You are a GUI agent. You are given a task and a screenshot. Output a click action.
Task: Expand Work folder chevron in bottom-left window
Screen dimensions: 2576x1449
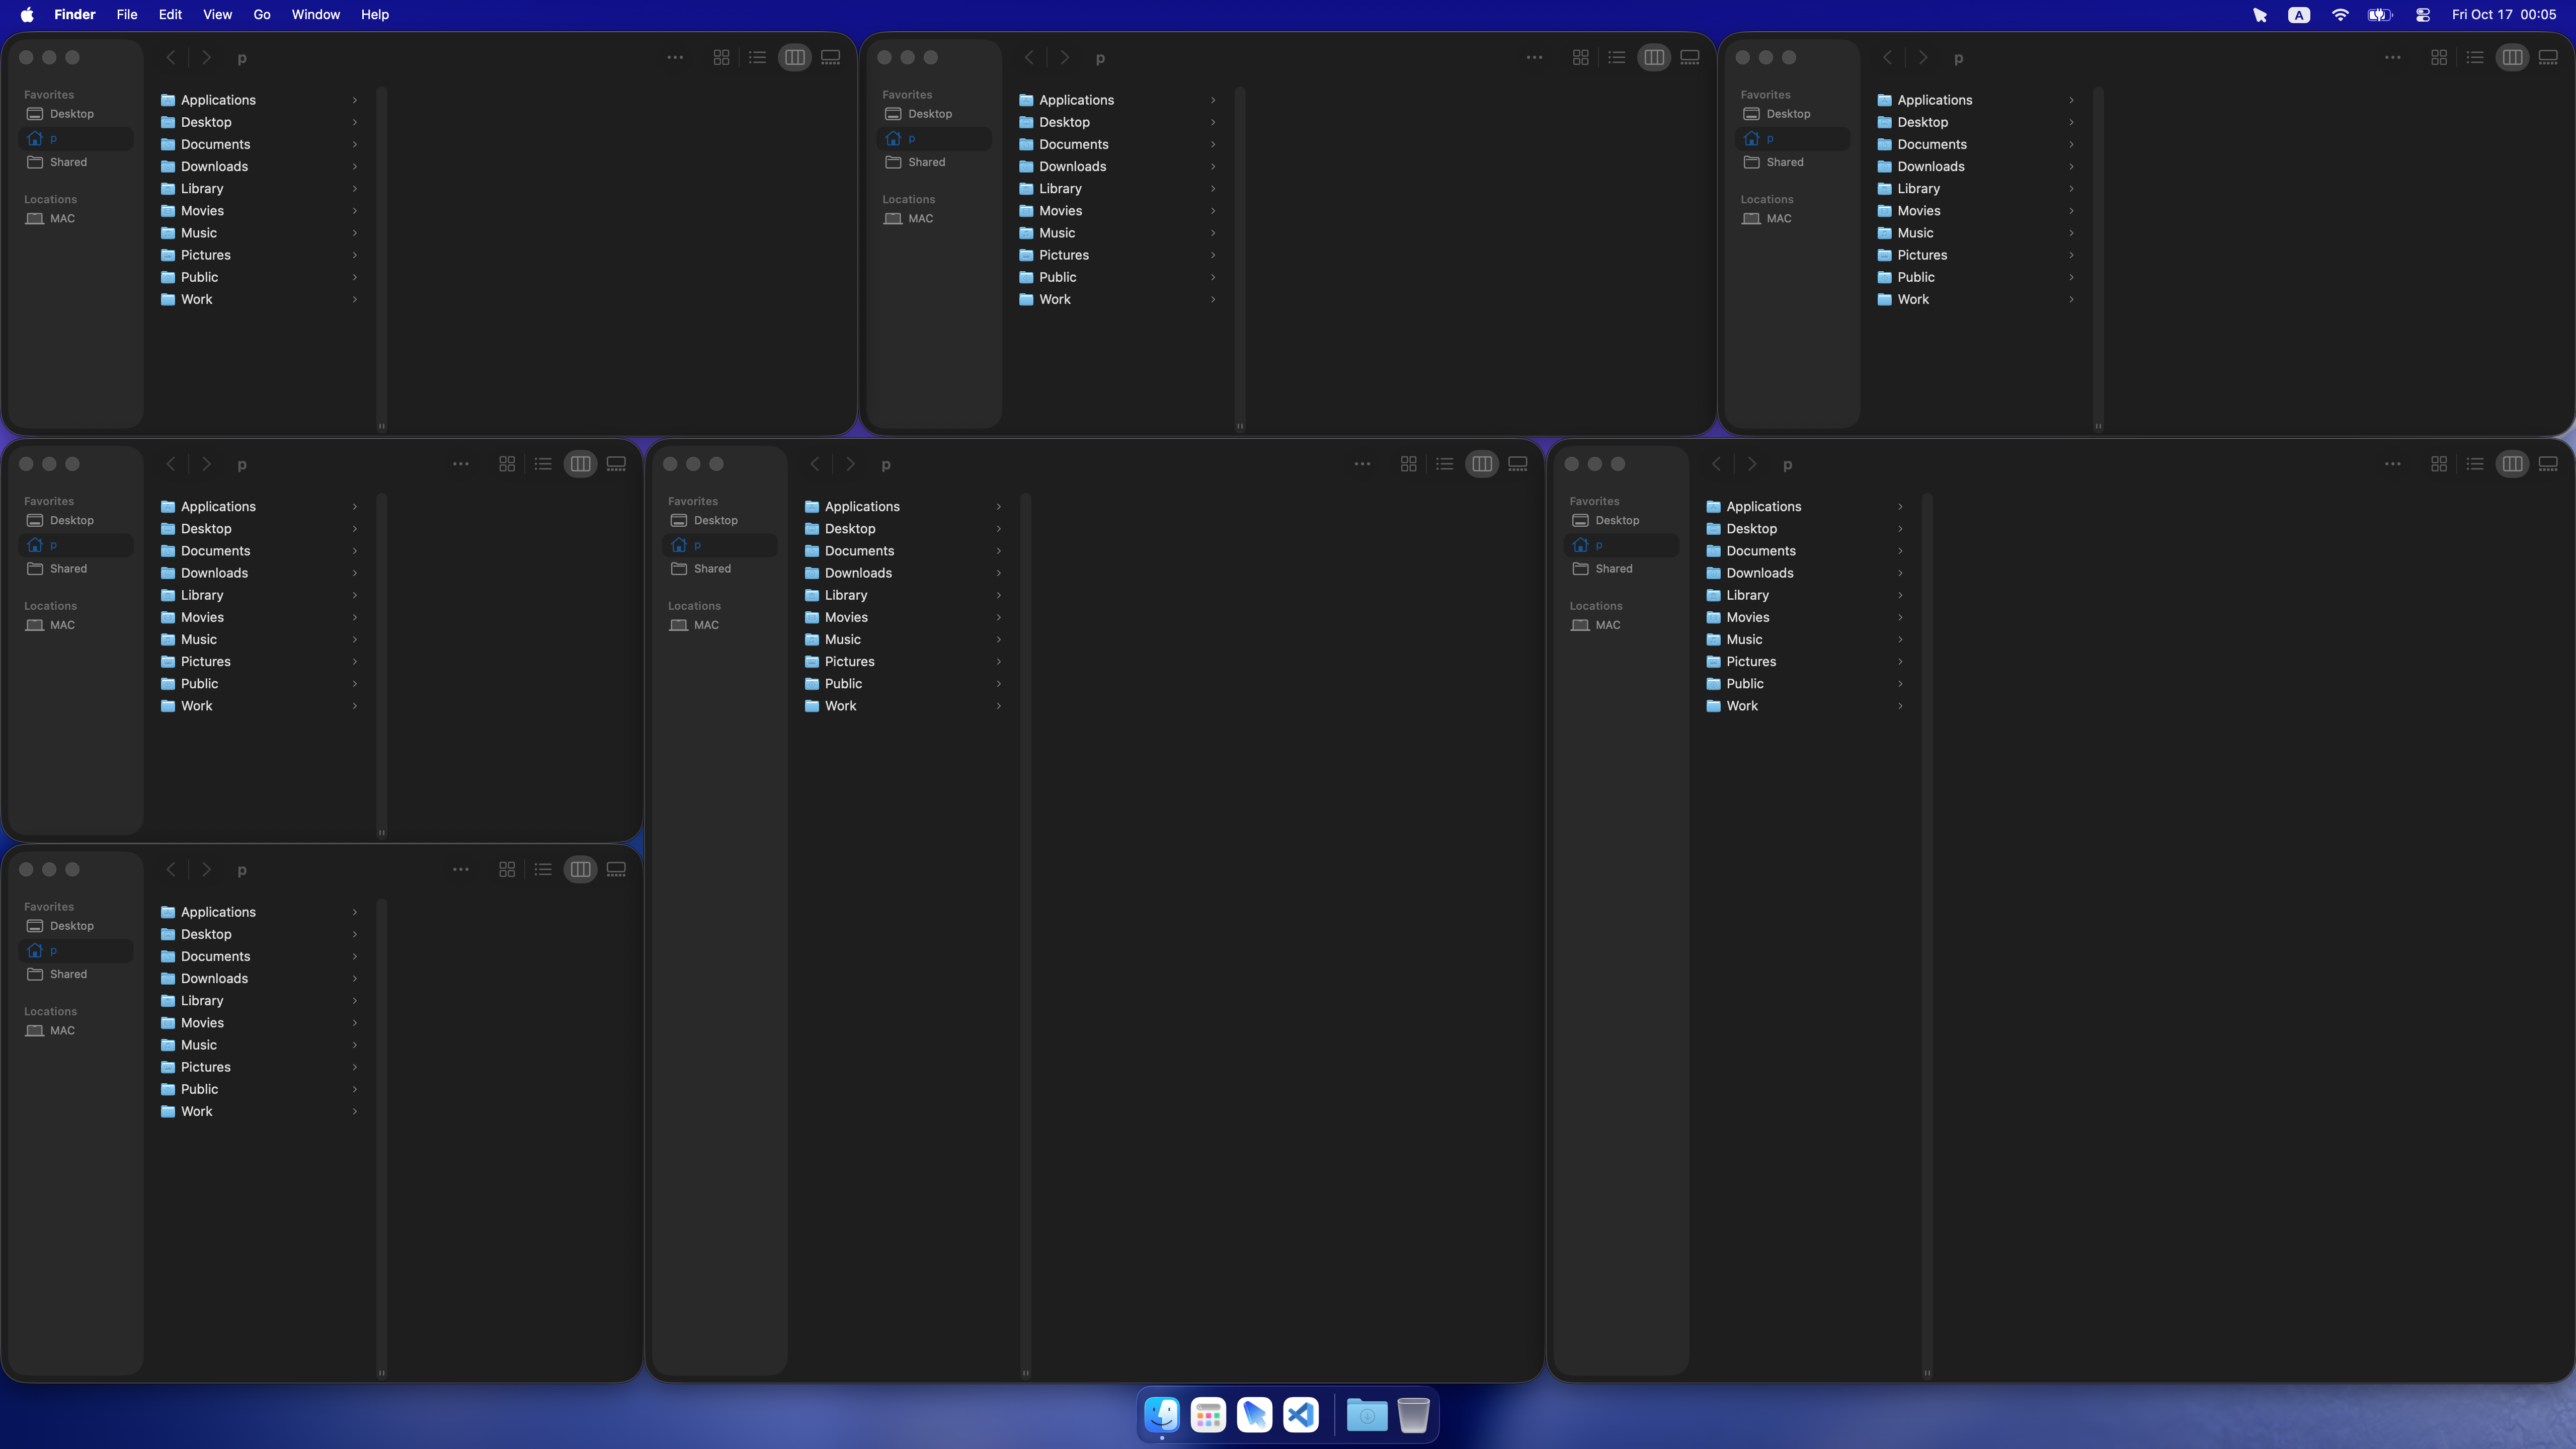(x=354, y=1112)
